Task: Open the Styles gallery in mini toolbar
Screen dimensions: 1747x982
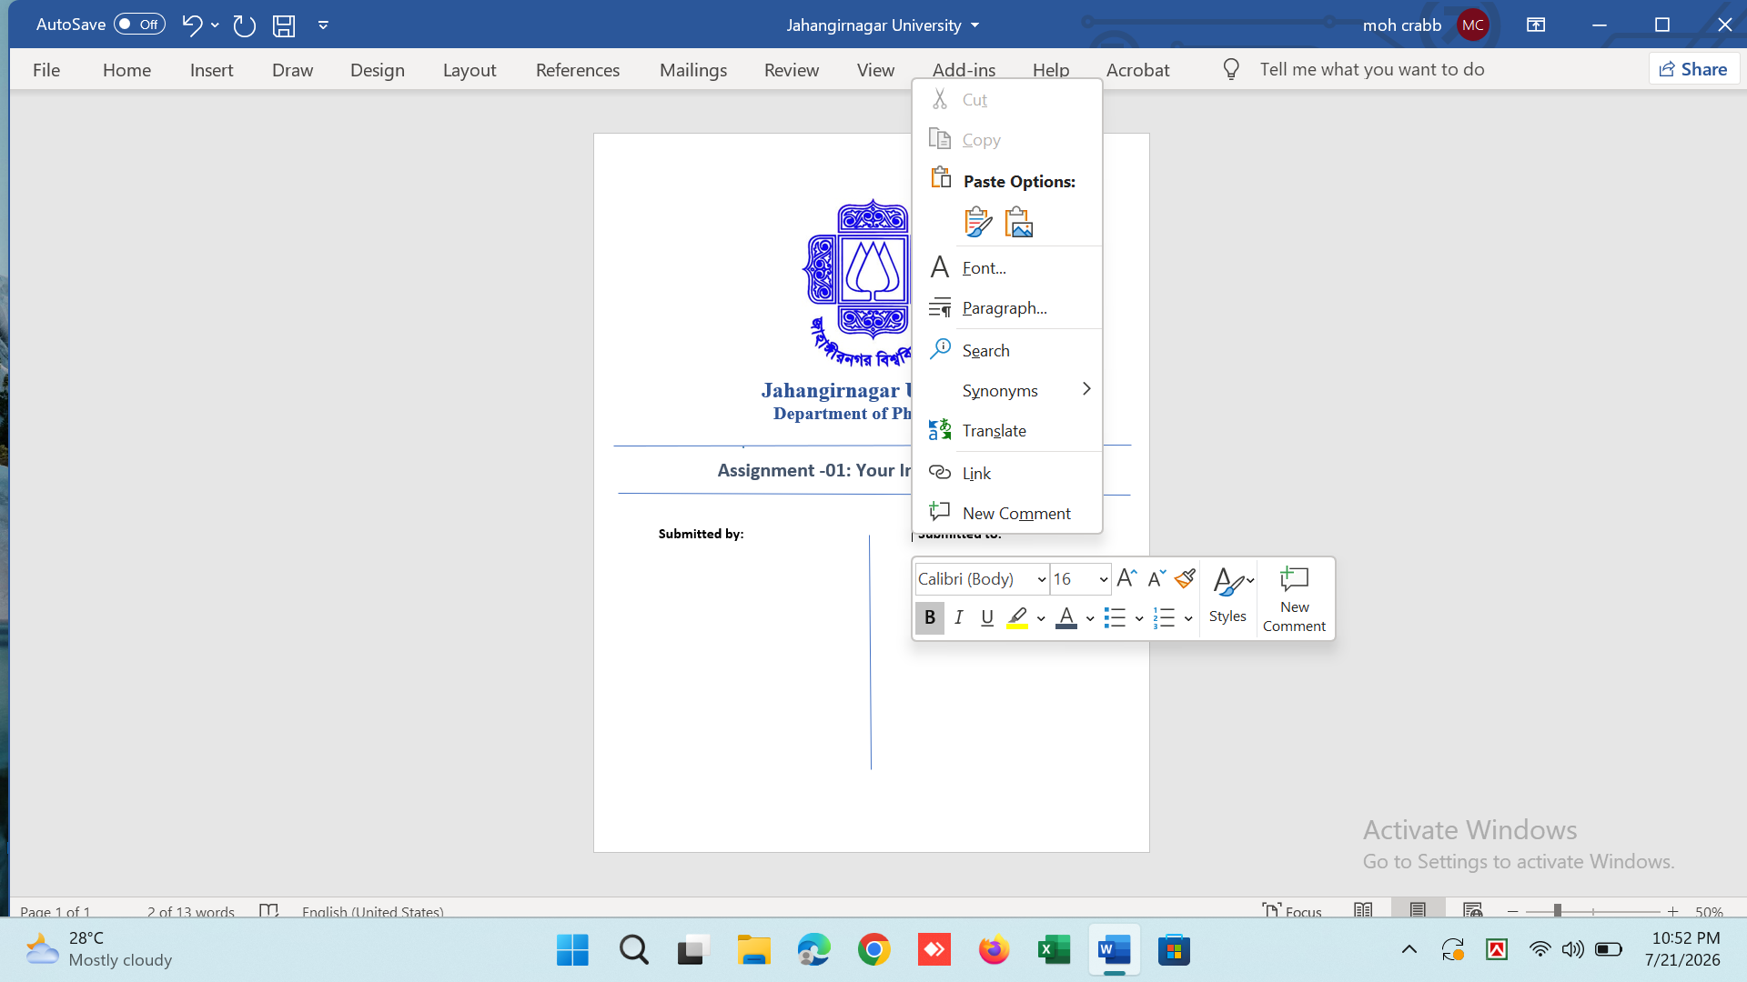Action: [x=1228, y=597]
